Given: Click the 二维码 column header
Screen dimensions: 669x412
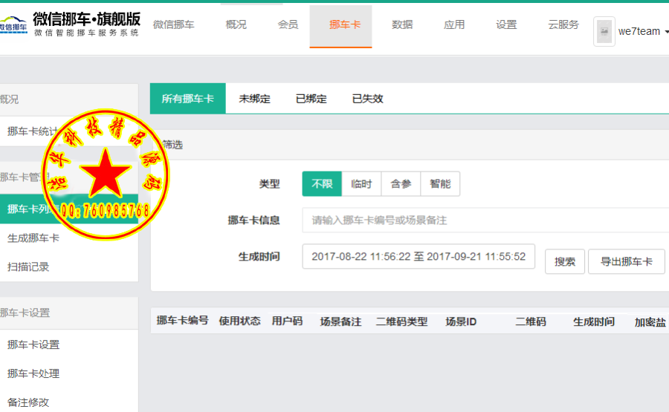Looking at the screenshot, I should tap(531, 321).
